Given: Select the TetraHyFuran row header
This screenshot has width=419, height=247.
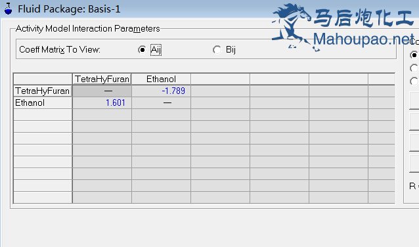Looking at the screenshot, I should 43,91.
